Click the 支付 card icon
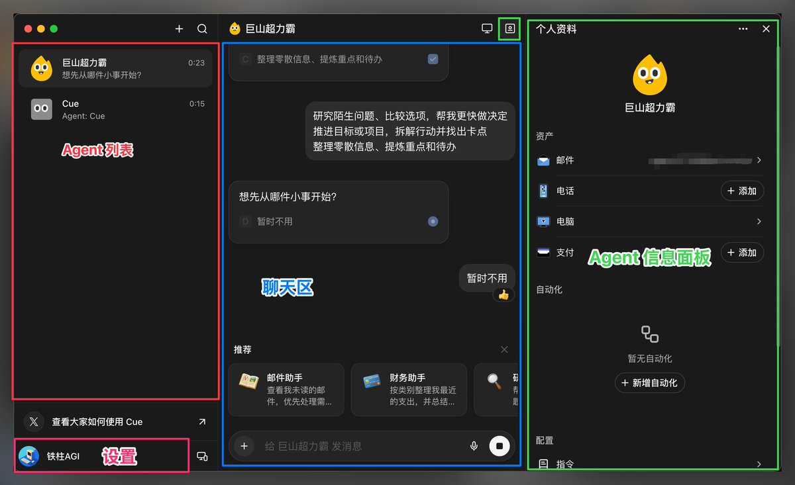 coord(543,253)
